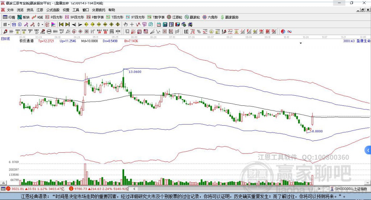
Task: Jump to the first candlestick bar
Action: point(61,25)
